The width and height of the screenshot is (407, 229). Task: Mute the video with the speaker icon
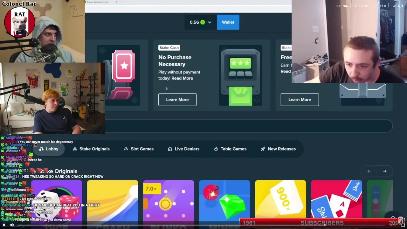click(x=12, y=225)
